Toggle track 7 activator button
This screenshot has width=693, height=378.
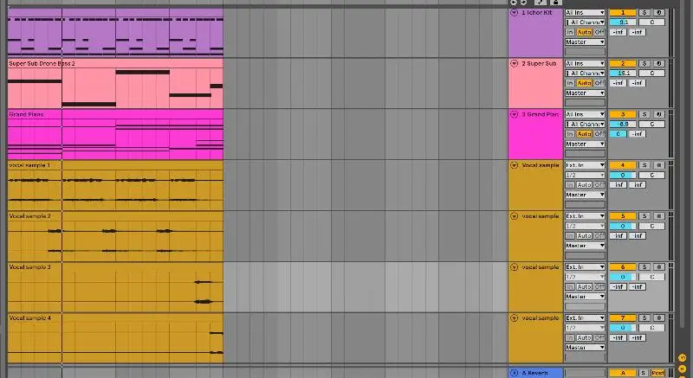(x=623, y=318)
